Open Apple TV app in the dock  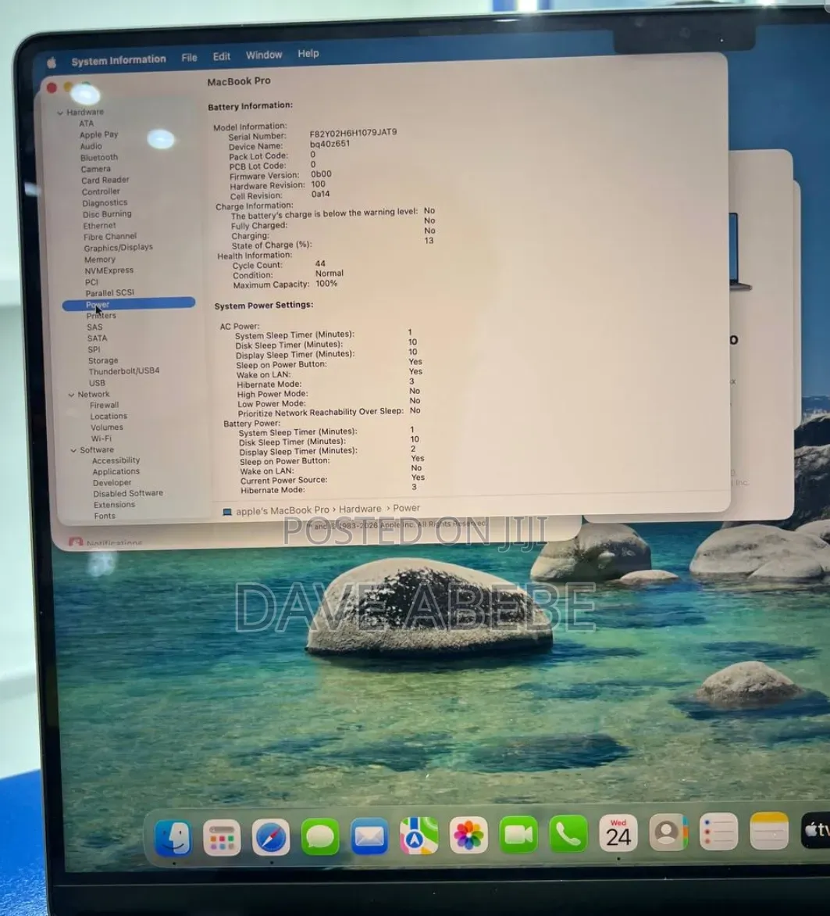(x=816, y=829)
